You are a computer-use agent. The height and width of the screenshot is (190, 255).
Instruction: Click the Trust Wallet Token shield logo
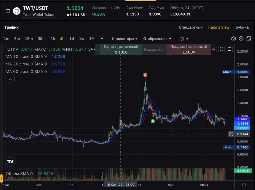[17, 11]
